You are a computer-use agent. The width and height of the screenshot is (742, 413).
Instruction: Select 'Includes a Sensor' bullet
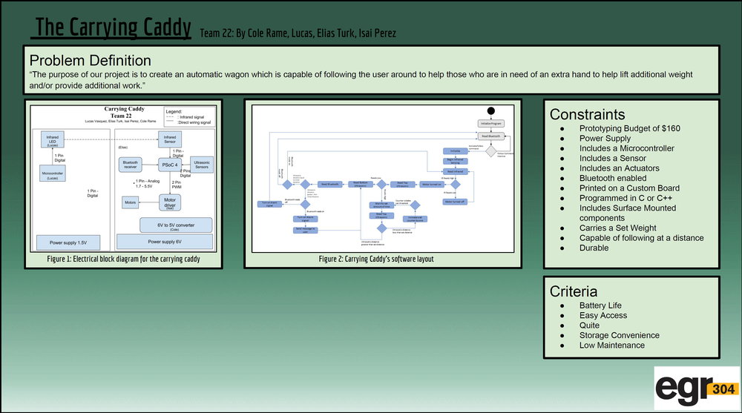612,158
